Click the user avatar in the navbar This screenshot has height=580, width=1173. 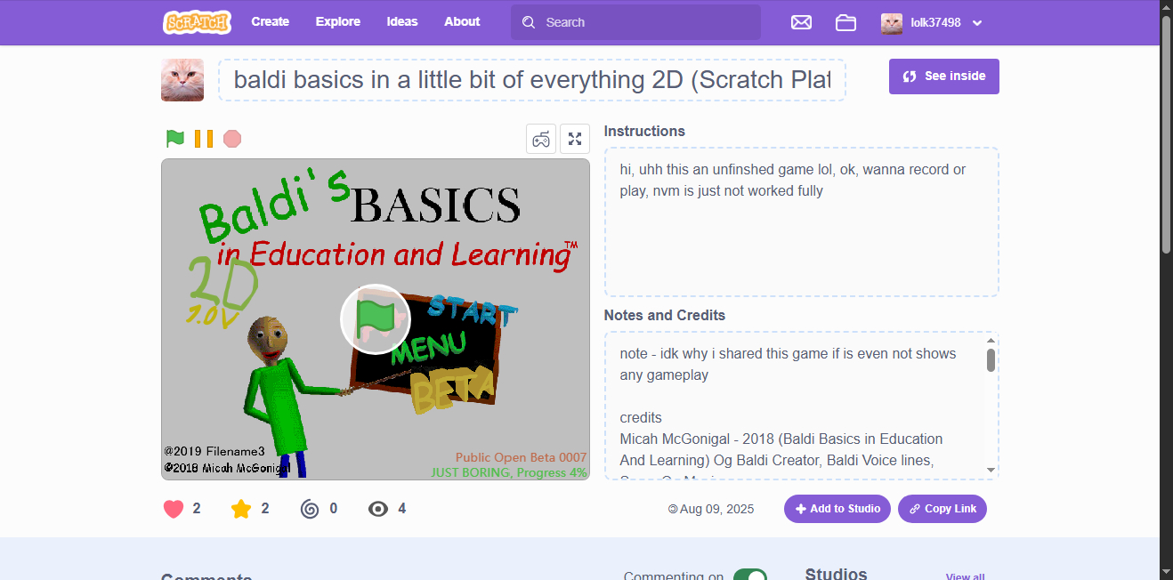892,23
